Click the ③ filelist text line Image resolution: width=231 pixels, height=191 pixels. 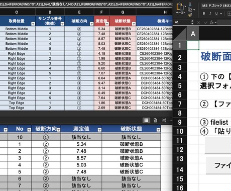point(214,122)
